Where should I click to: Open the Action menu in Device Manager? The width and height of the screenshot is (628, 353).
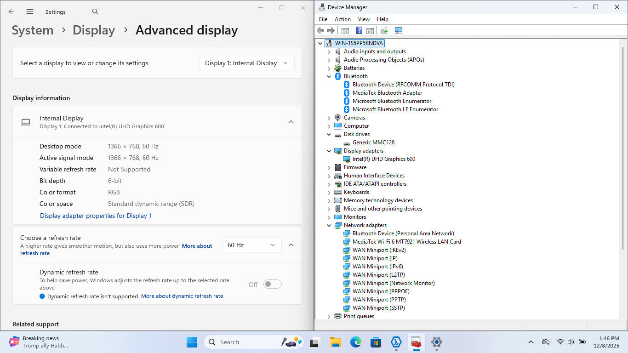[343, 19]
